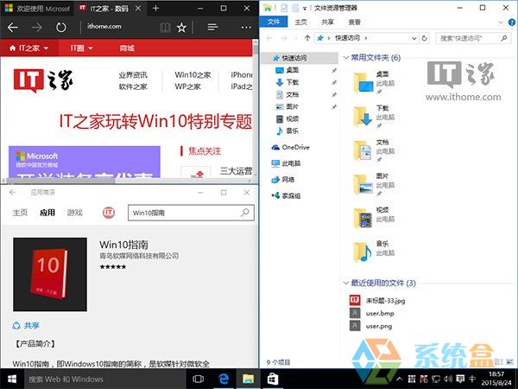
Task: Click the IT之家 red logo on webpage
Action: [x=43, y=80]
